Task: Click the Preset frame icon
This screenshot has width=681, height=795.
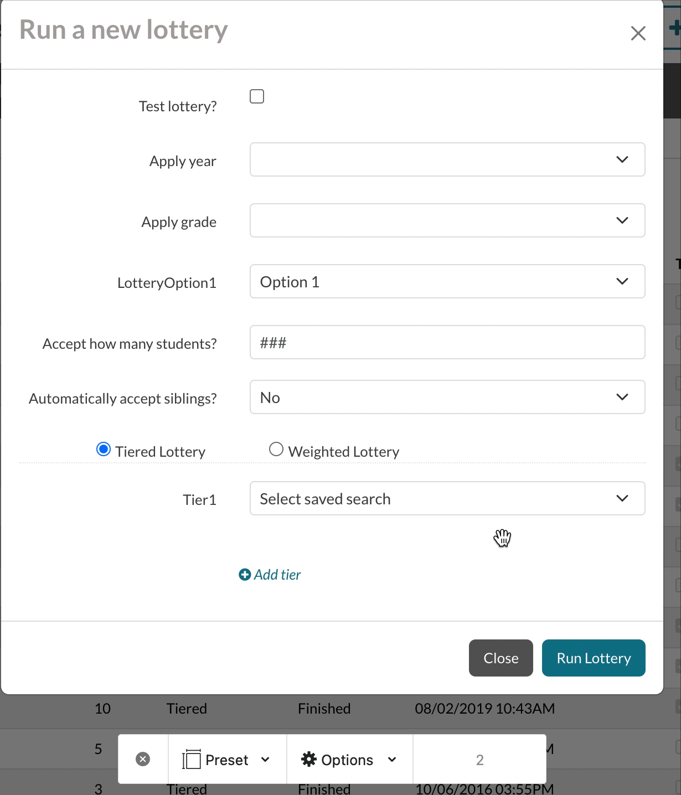Action: (x=191, y=759)
